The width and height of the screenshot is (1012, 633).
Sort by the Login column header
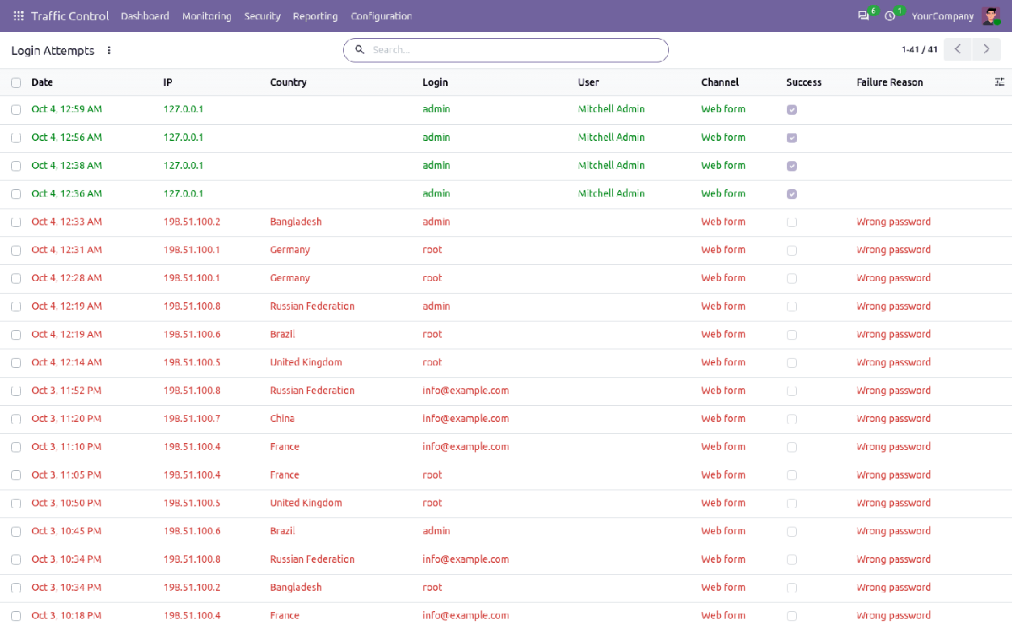(x=435, y=83)
